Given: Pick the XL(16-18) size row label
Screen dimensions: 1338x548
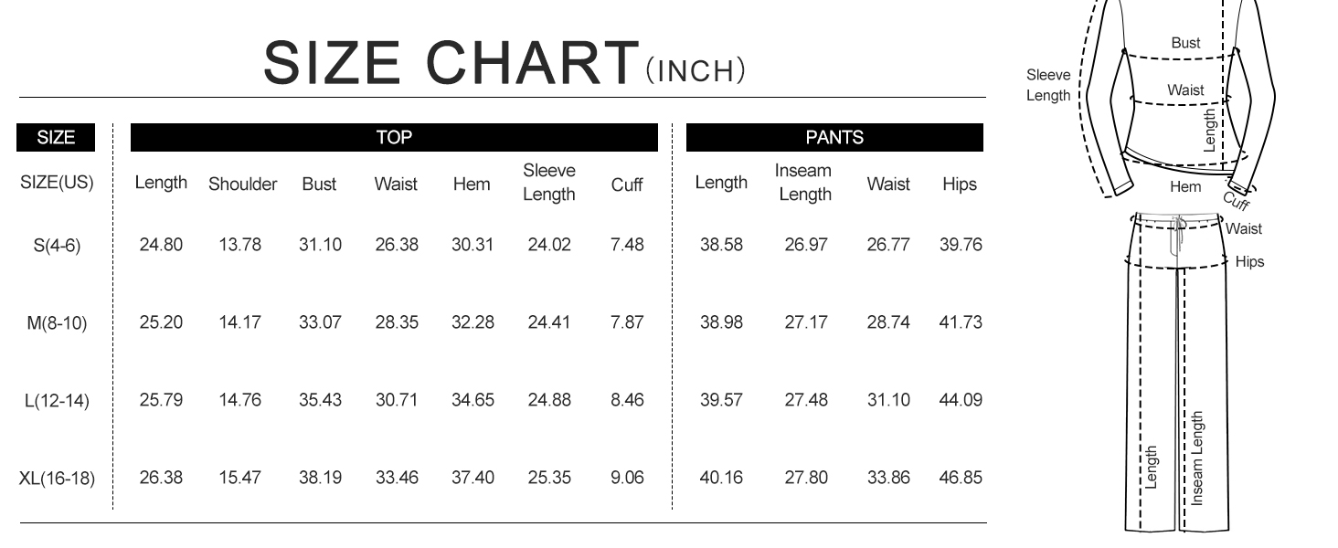Looking at the screenshot, I should [x=57, y=479].
